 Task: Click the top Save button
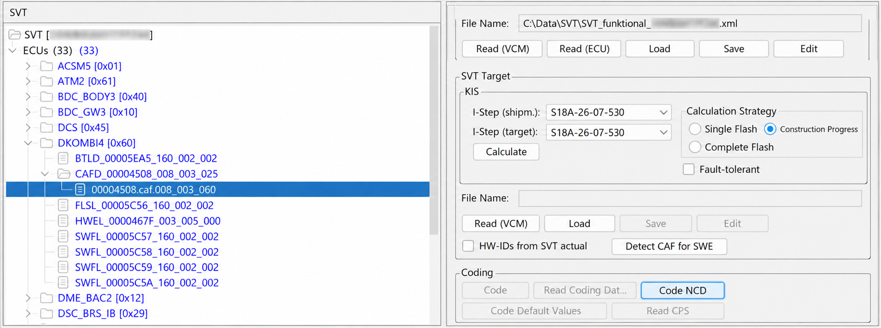tap(734, 49)
